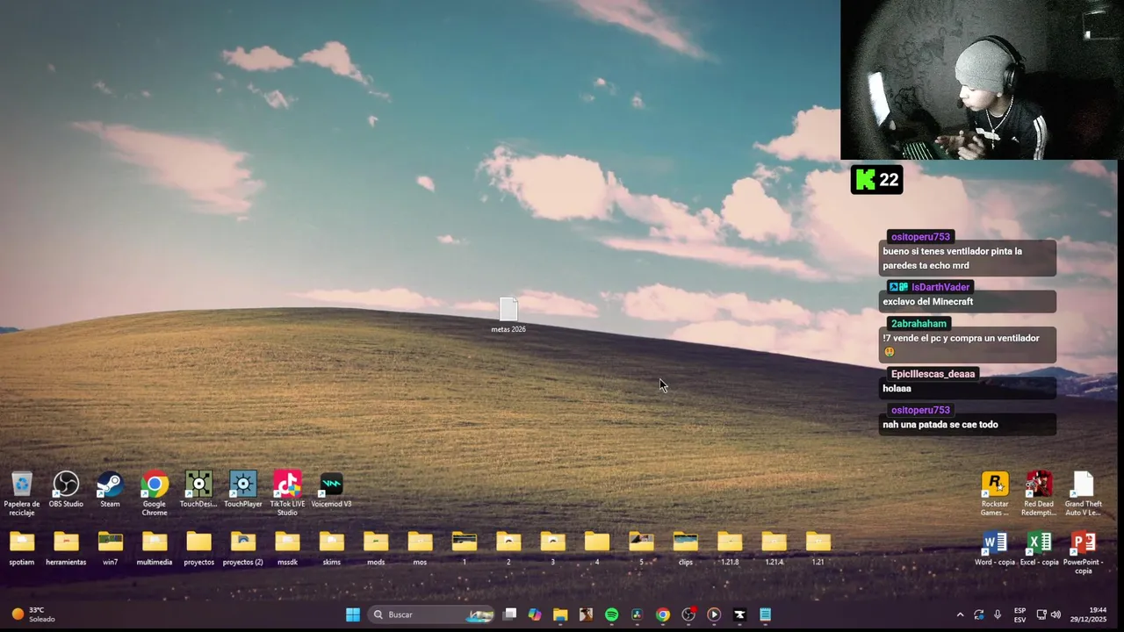Open the TouchPlayer desktop shortcut
Screen dimensions: 1124x632
(x=243, y=490)
